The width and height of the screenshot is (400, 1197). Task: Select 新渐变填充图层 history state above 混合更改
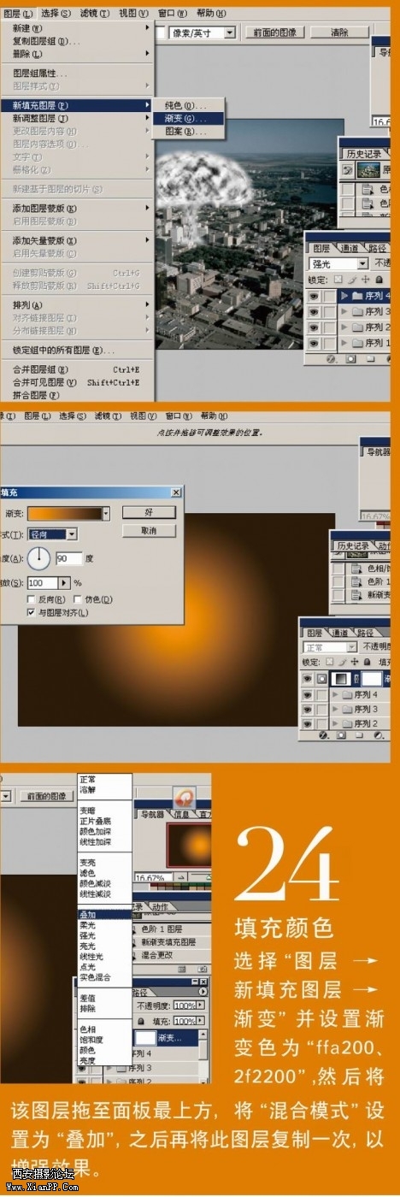tap(168, 941)
